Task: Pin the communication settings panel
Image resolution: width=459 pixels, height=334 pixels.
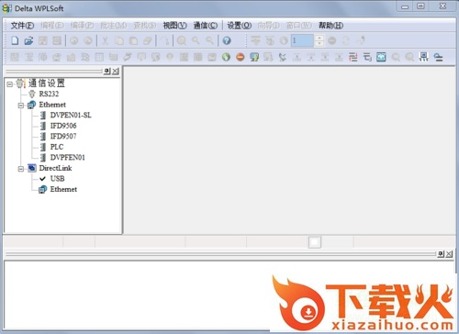Action: (106, 72)
